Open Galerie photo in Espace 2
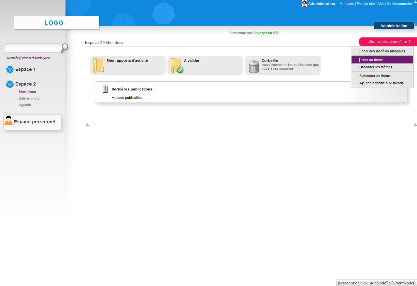 point(29,98)
